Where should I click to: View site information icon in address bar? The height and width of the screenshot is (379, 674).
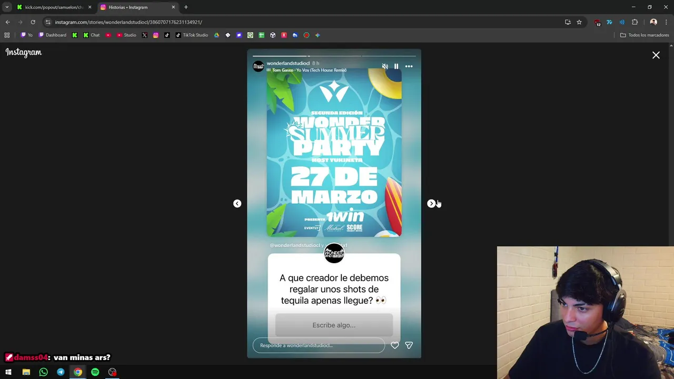click(48, 22)
